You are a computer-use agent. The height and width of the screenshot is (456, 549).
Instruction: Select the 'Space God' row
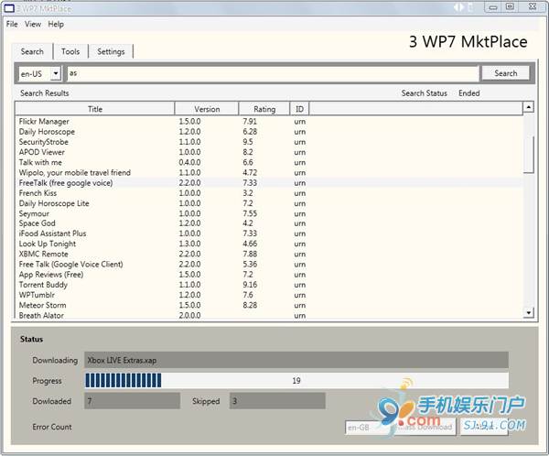pyautogui.click(x=269, y=223)
